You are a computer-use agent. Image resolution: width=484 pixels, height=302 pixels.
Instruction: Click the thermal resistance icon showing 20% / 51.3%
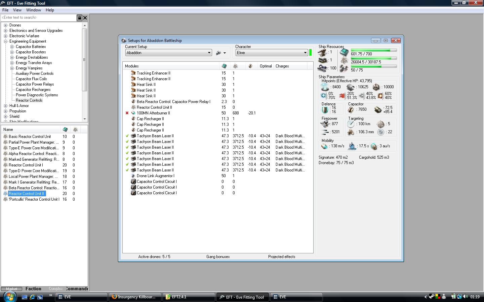[x=342, y=96]
